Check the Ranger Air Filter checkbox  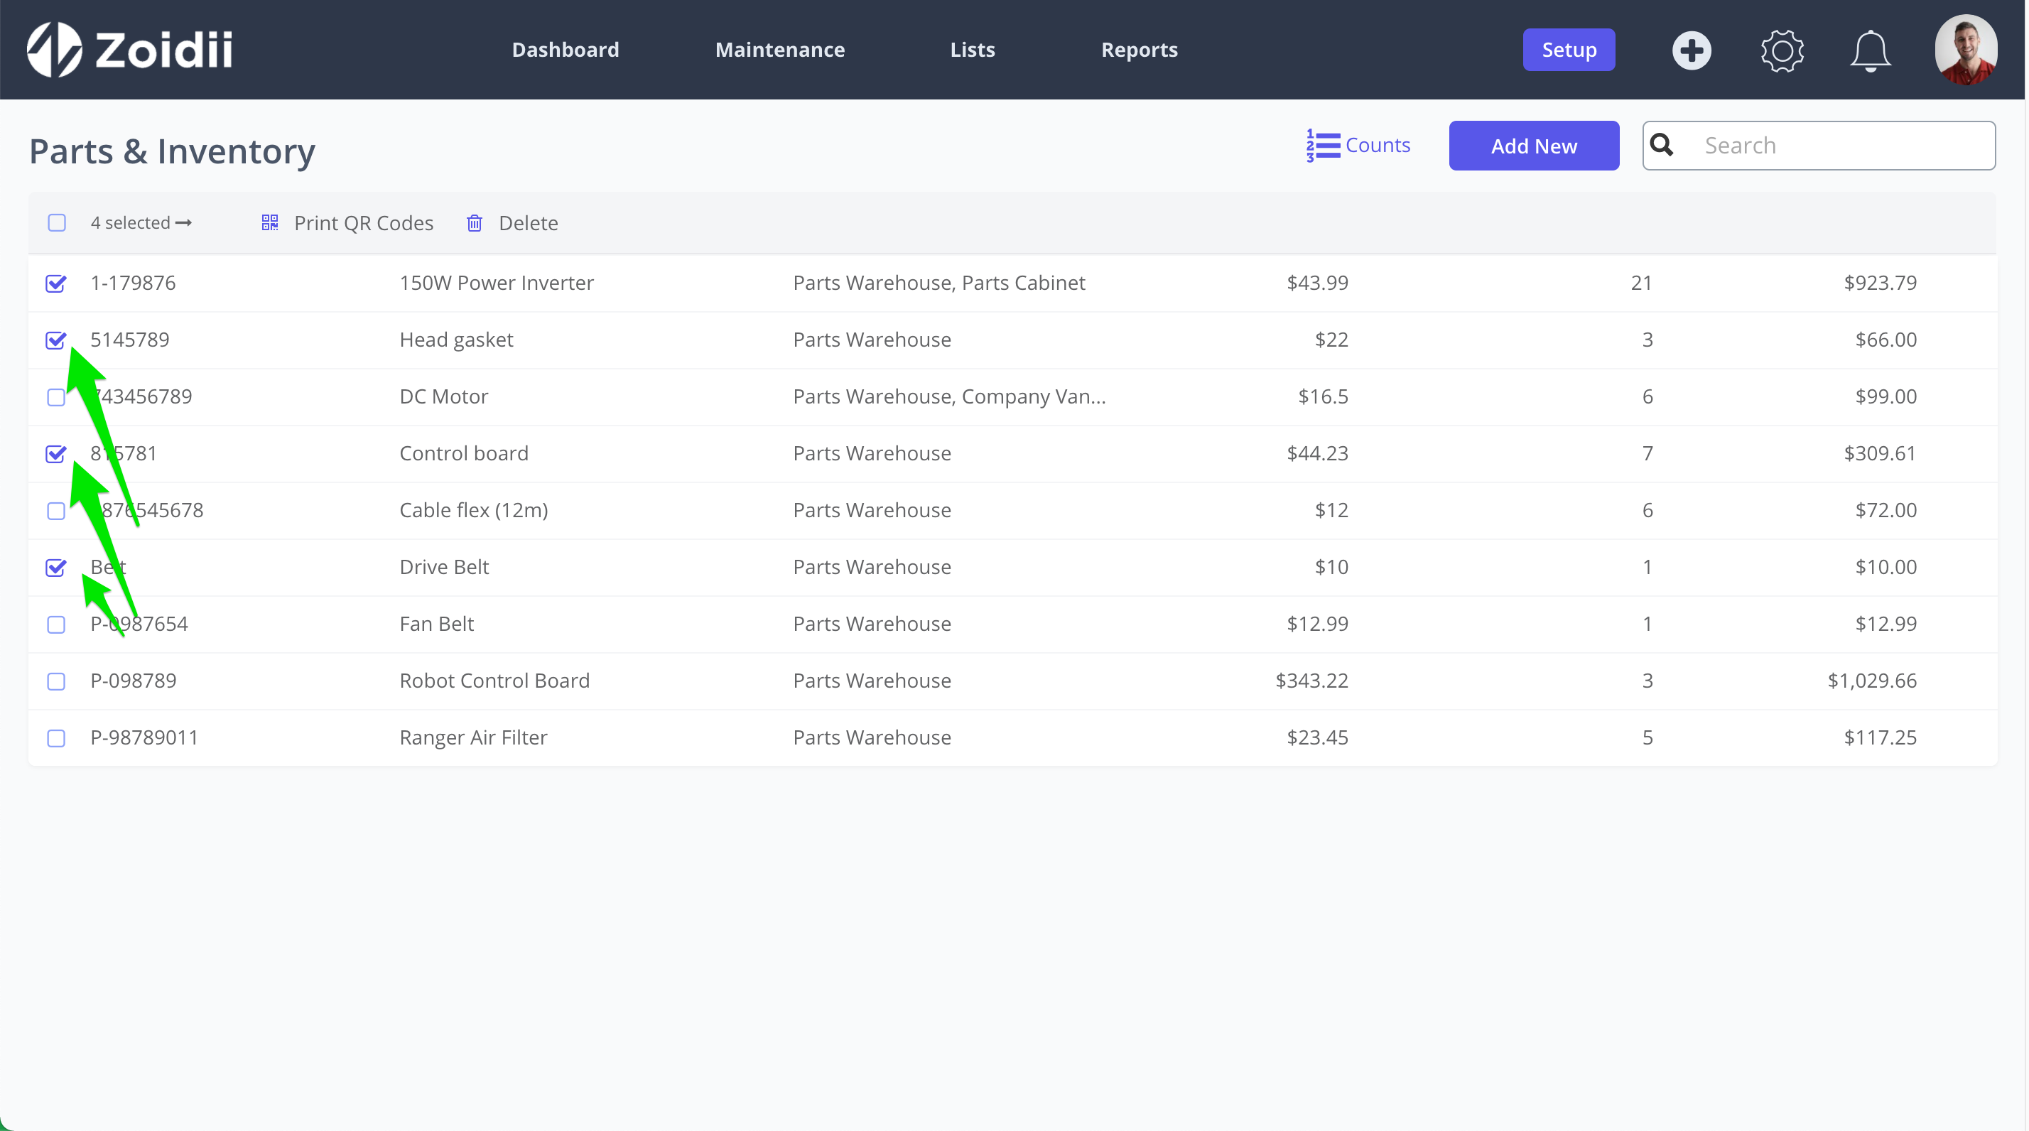[x=56, y=738]
